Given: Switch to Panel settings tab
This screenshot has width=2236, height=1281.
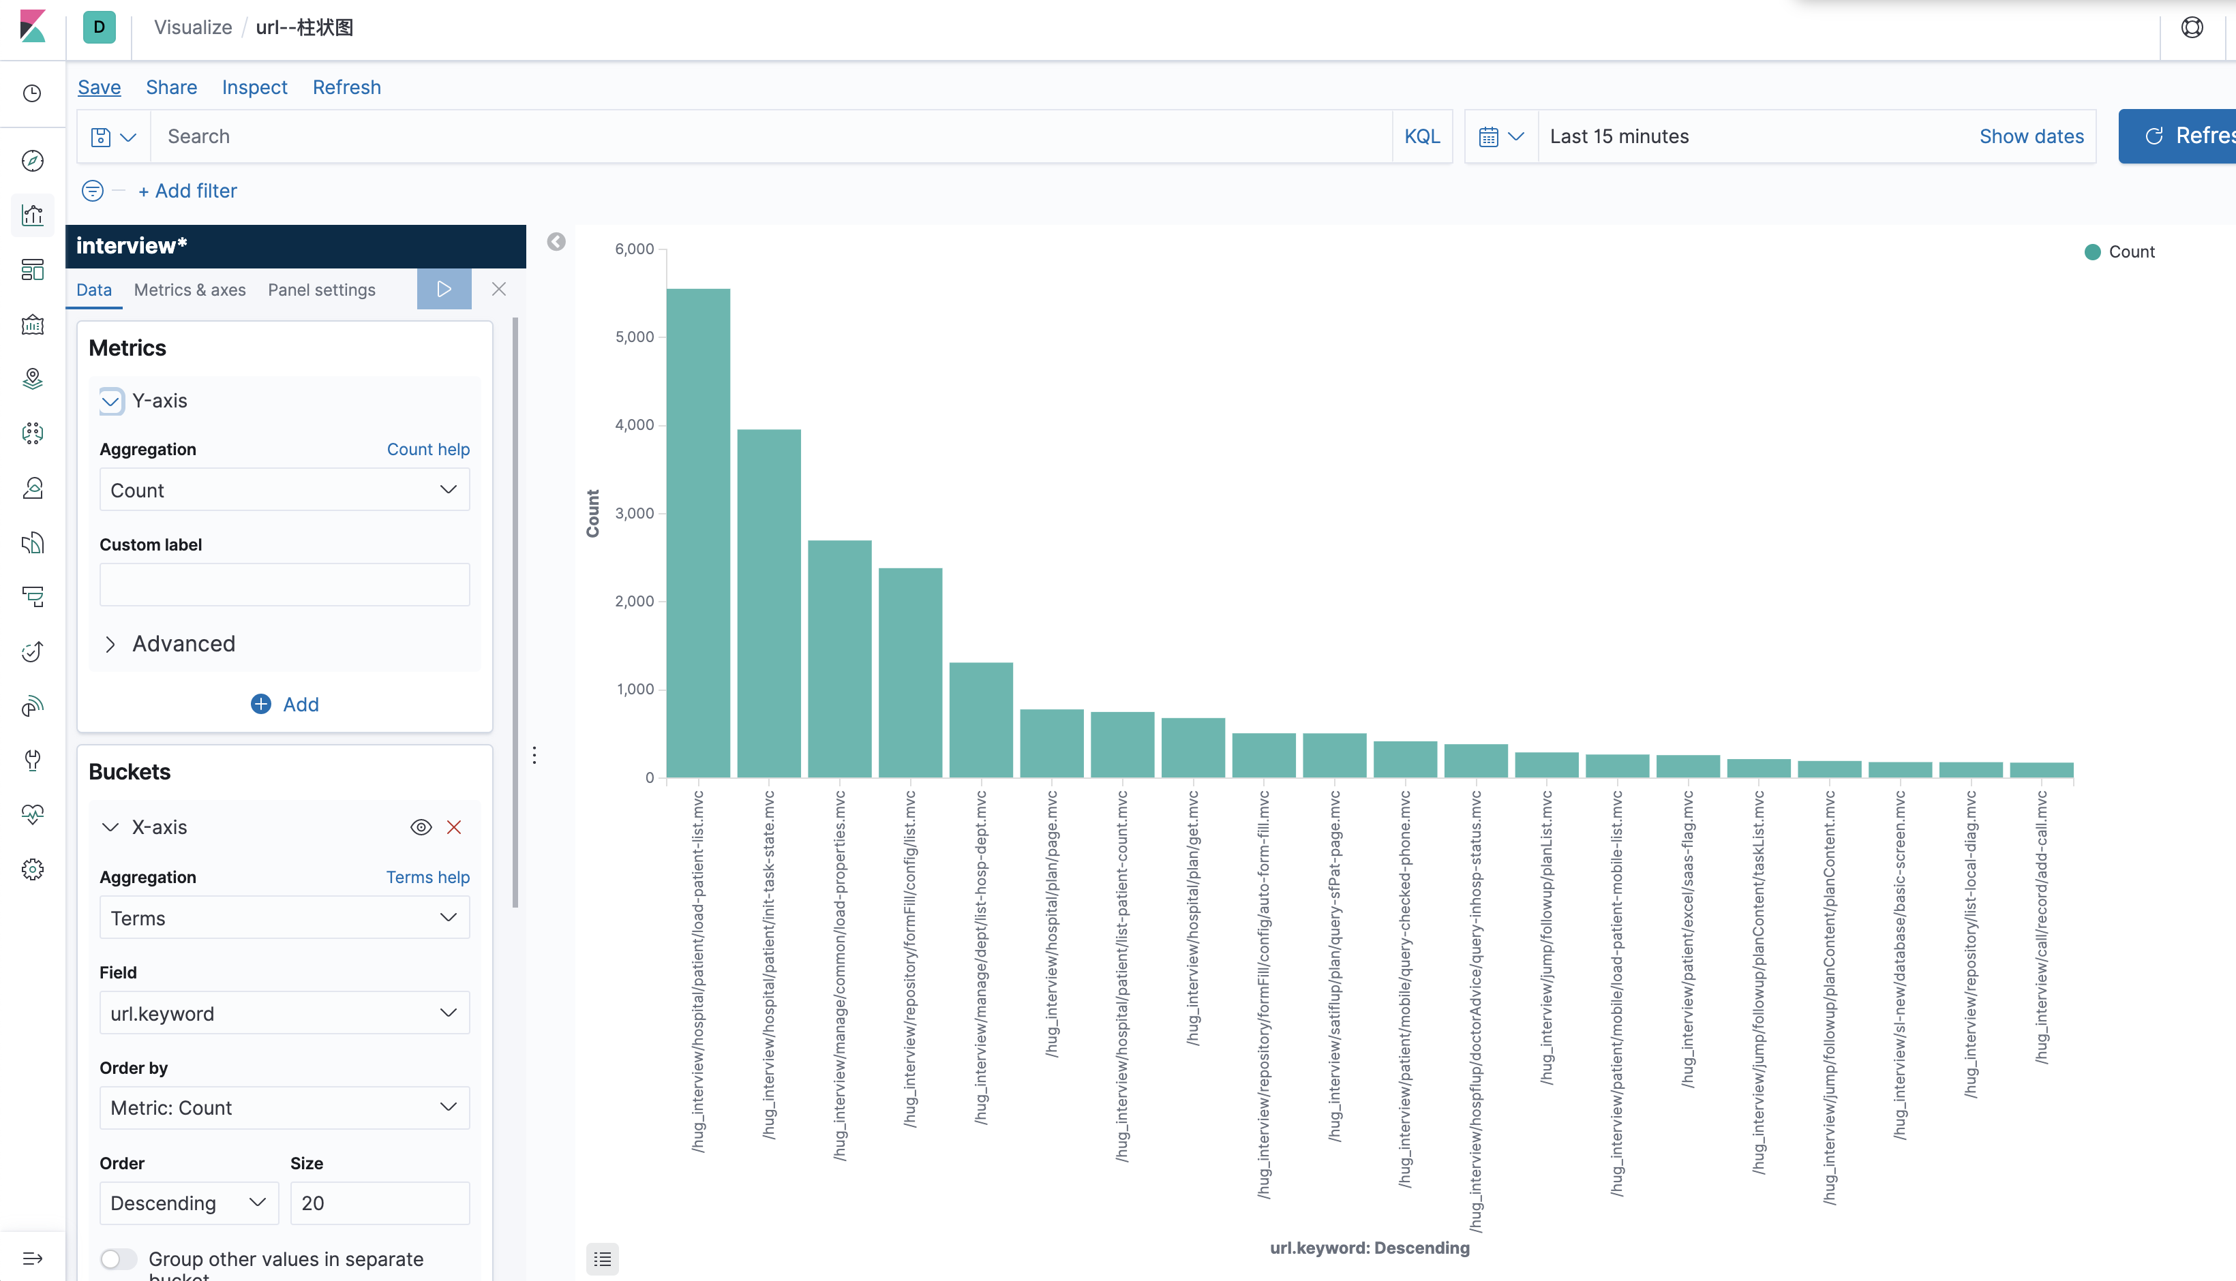Looking at the screenshot, I should pyautogui.click(x=321, y=290).
